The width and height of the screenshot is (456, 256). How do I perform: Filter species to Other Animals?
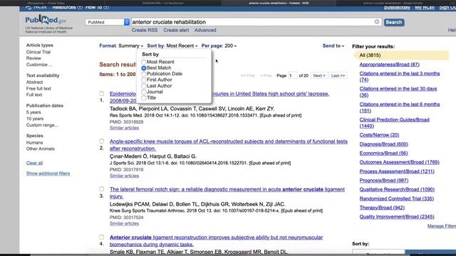41,149
